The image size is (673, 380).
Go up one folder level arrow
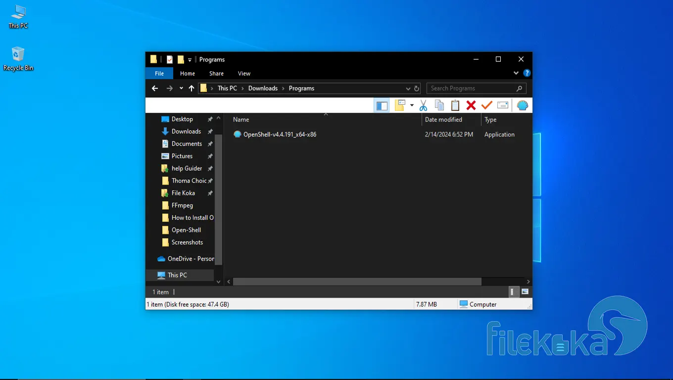pyautogui.click(x=192, y=89)
